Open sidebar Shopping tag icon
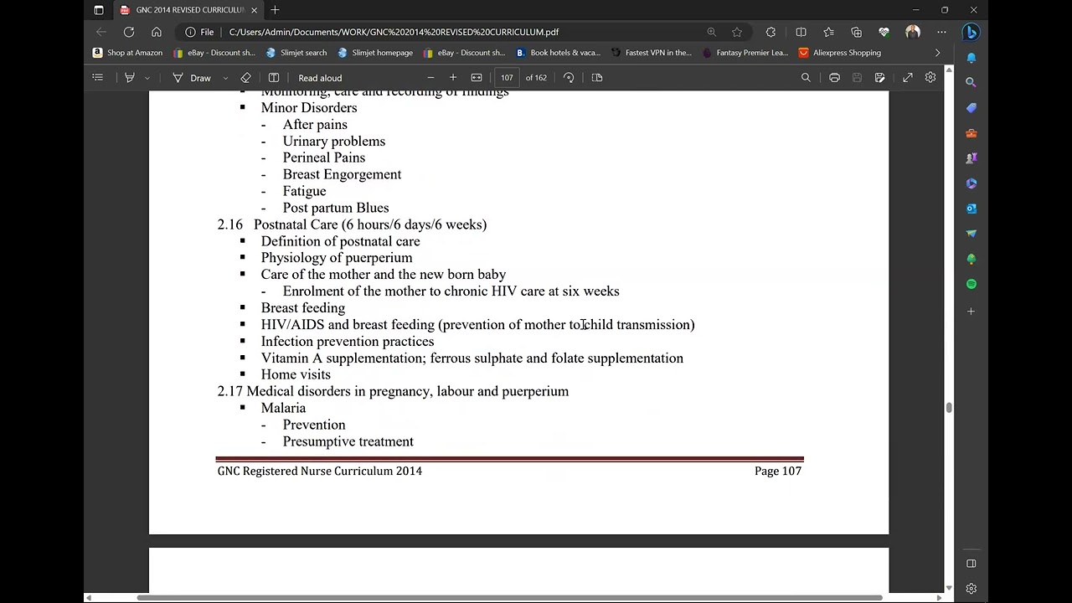 click(x=971, y=108)
